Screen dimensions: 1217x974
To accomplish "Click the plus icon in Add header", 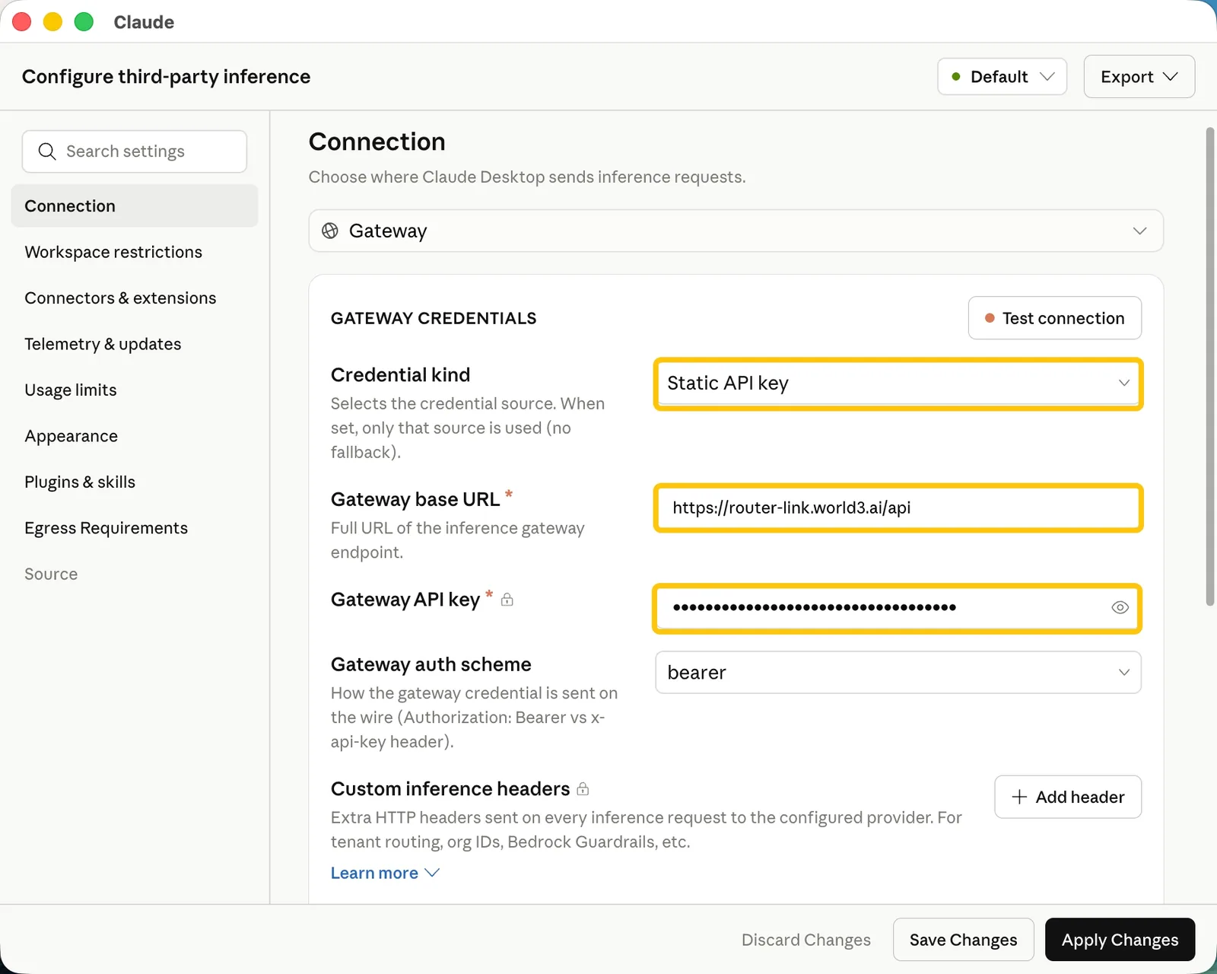I will (x=1019, y=797).
